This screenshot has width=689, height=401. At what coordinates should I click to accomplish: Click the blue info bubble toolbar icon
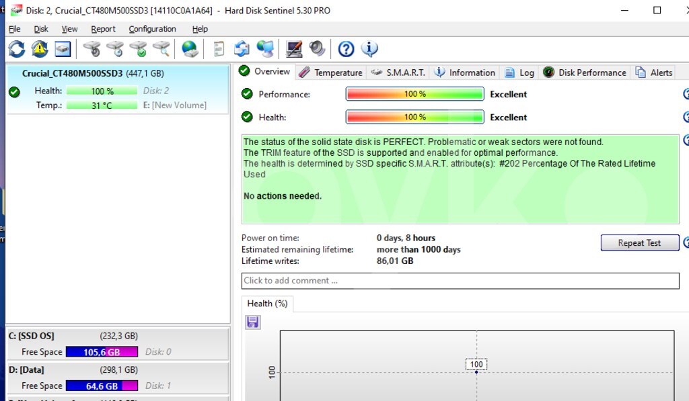369,48
